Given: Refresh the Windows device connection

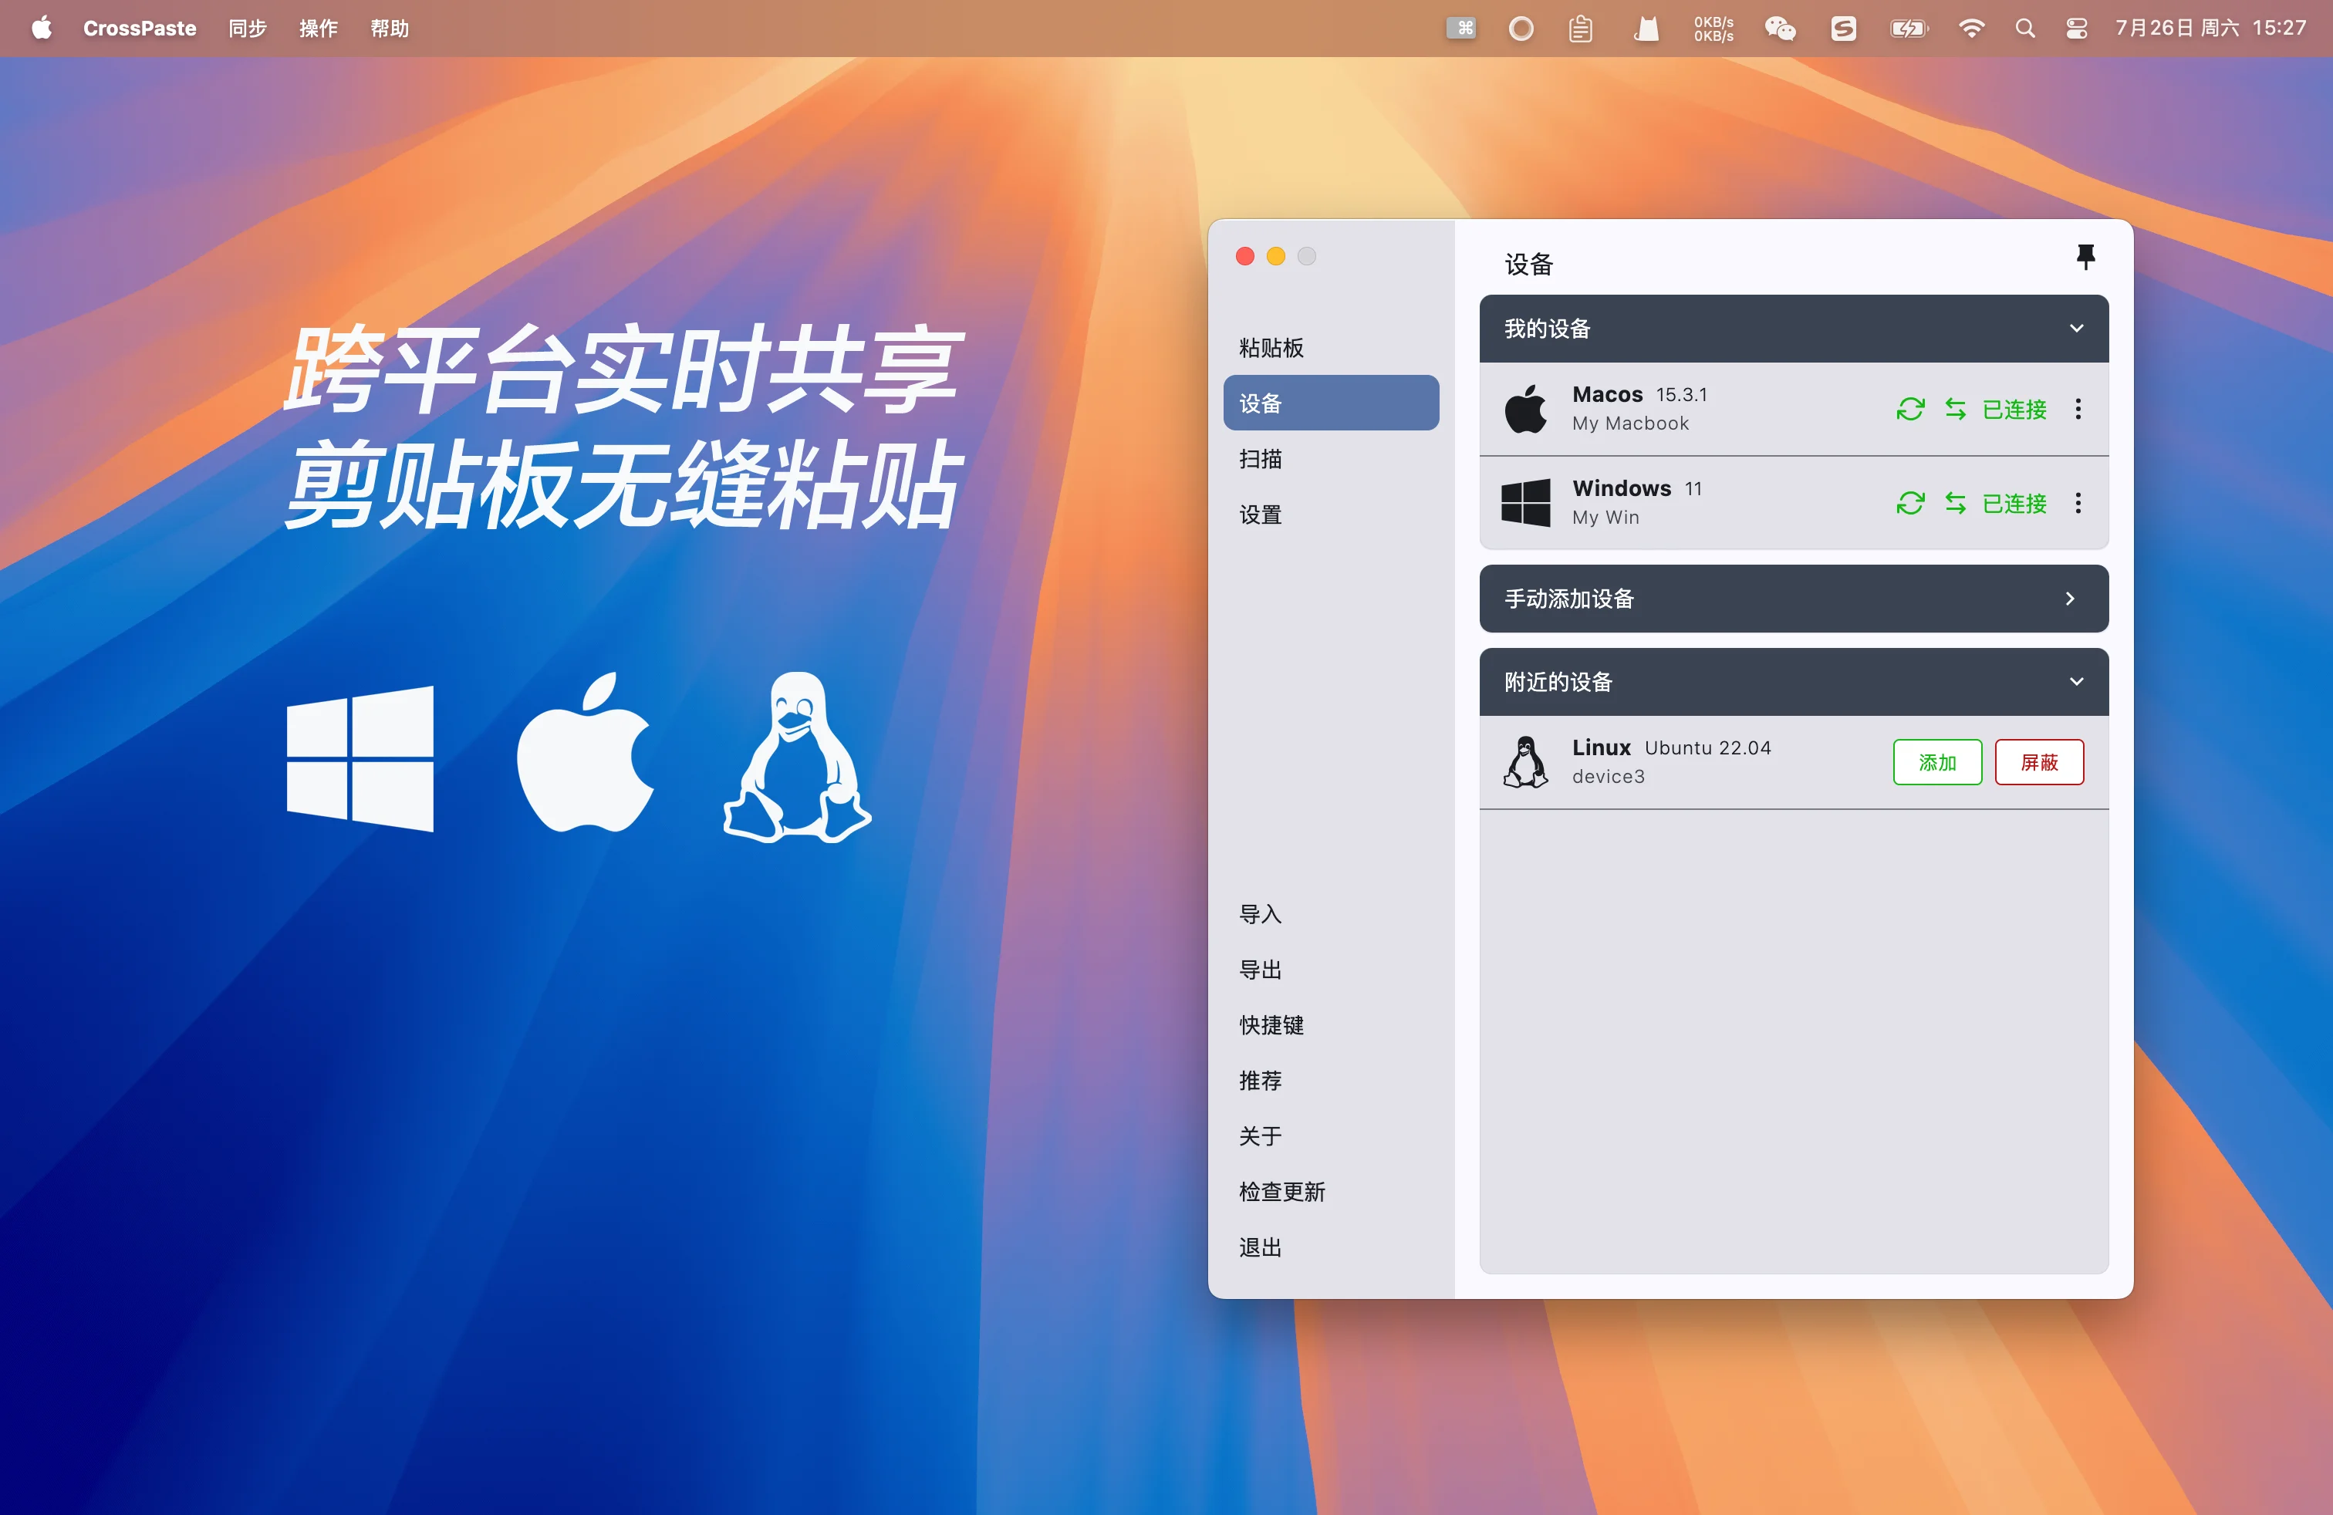Looking at the screenshot, I should point(1910,504).
